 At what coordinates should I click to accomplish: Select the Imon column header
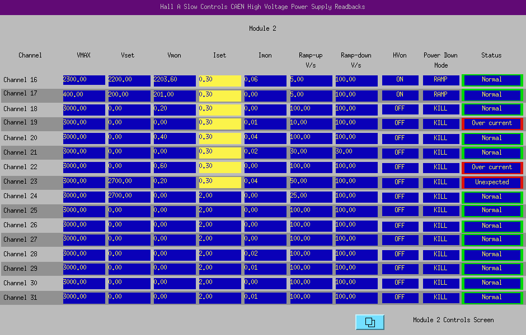265,55
